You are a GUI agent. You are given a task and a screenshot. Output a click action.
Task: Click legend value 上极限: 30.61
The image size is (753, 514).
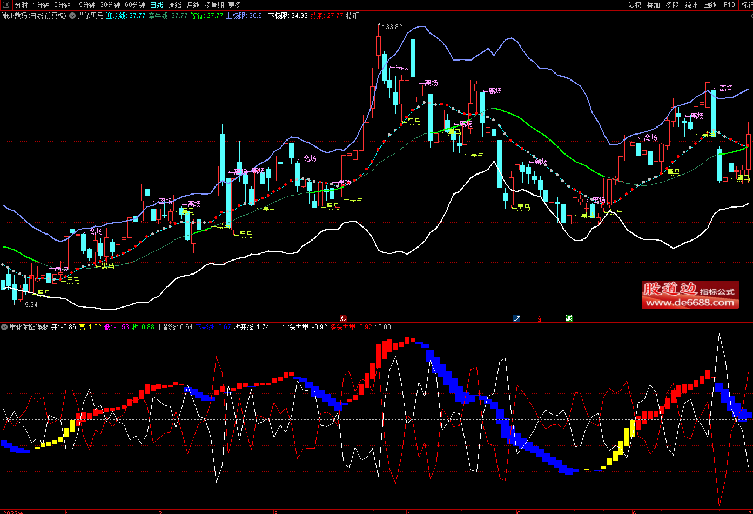pos(245,16)
